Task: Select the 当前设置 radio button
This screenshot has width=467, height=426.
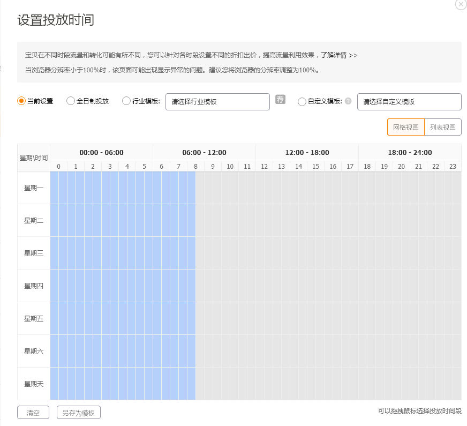Action: (21, 101)
